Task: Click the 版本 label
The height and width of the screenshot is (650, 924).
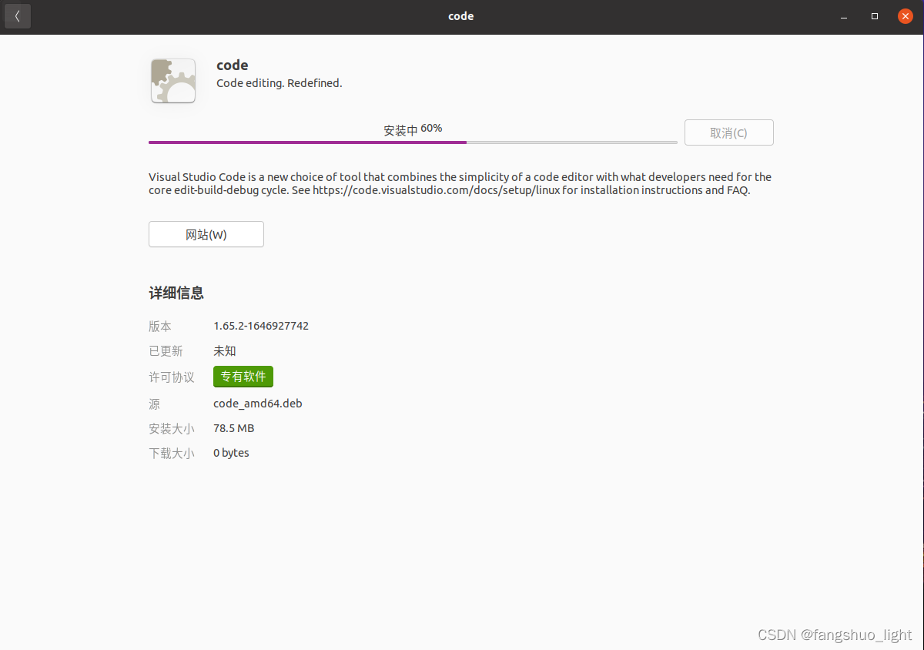Action: [160, 326]
